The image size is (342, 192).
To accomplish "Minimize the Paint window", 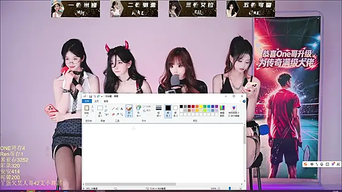I will point(226,96).
